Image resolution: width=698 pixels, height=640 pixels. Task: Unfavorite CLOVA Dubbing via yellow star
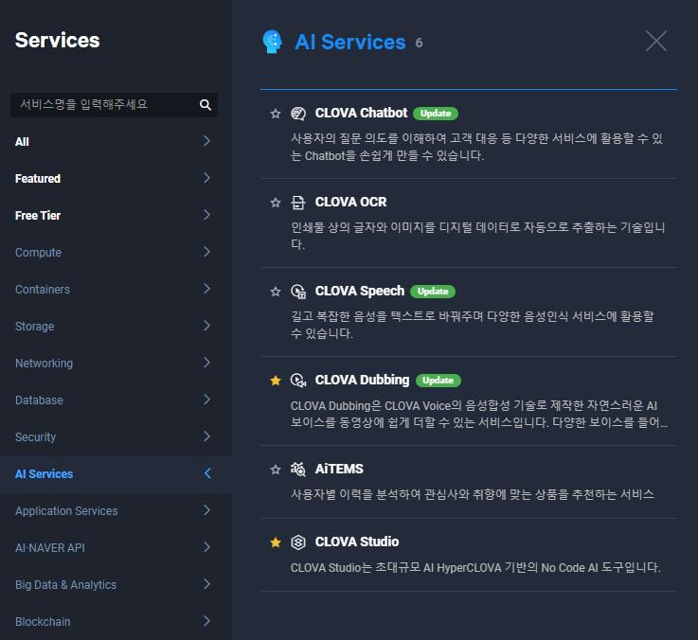(x=276, y=381)
